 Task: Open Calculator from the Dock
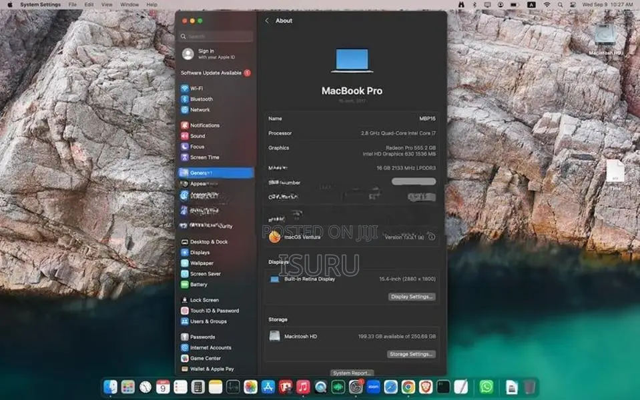tap(198, 387)
